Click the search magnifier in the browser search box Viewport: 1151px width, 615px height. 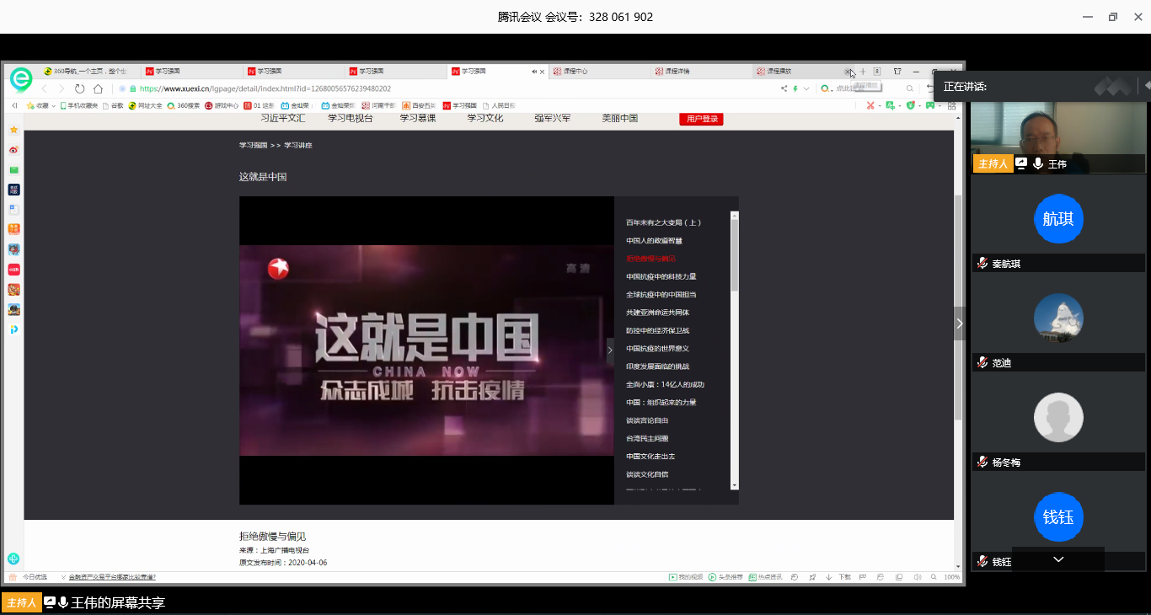click(909, 88)
